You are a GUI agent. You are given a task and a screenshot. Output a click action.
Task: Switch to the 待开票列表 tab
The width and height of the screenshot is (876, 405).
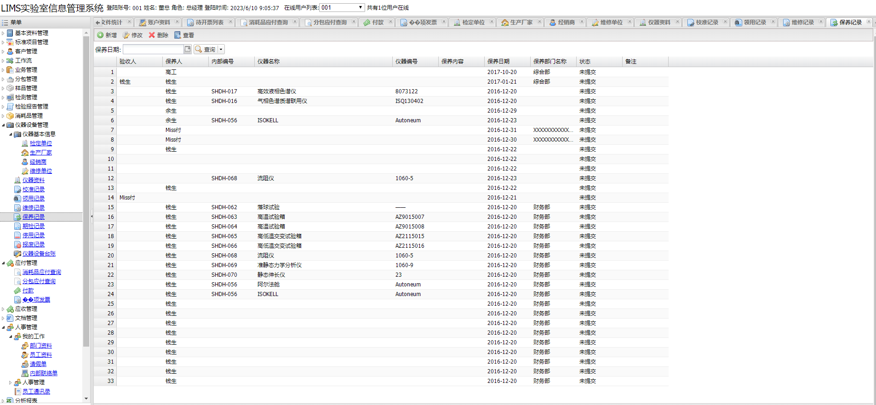(x=209, y=22)
